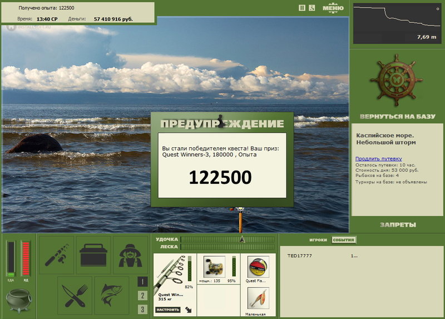Click the НАСТРОИТЬ button
The height and width of the screenshot is (319, 445).
[x=168, y=310]
